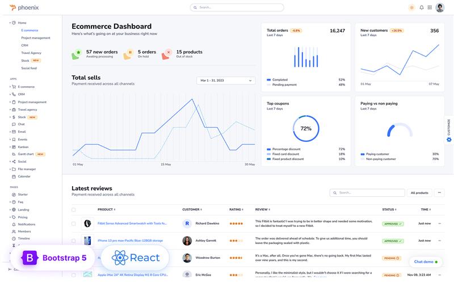Viewport: 454px width, 282px height.
Task: Toggle the select-all reviews checkbox
Action: (x=74, y=209)
